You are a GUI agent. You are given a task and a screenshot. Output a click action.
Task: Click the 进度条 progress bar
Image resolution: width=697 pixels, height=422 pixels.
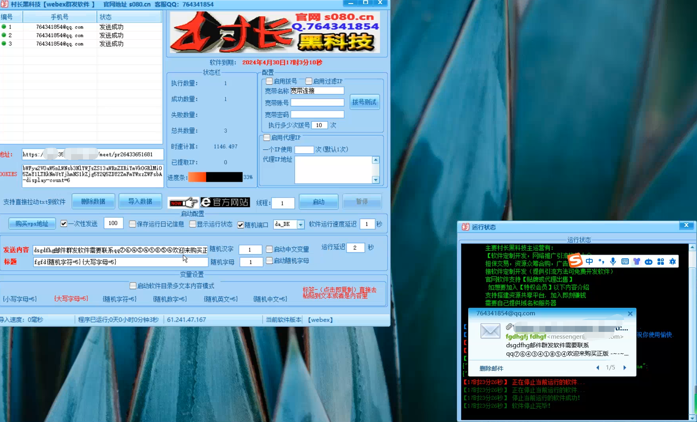215,177
